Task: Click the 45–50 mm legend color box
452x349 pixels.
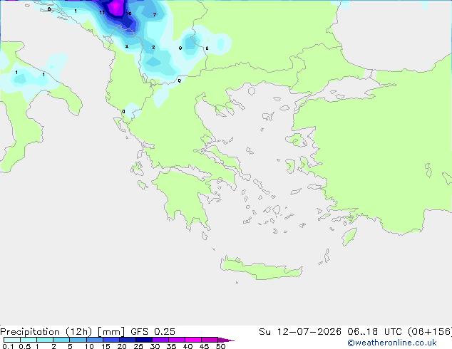Action: (210, 340)
